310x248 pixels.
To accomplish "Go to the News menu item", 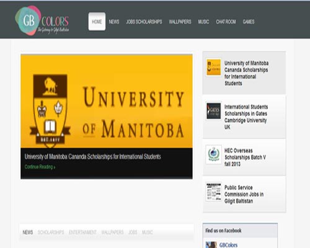I will [114, 22].
